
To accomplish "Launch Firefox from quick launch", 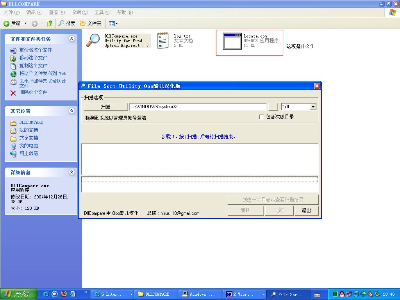I will 64,294.
